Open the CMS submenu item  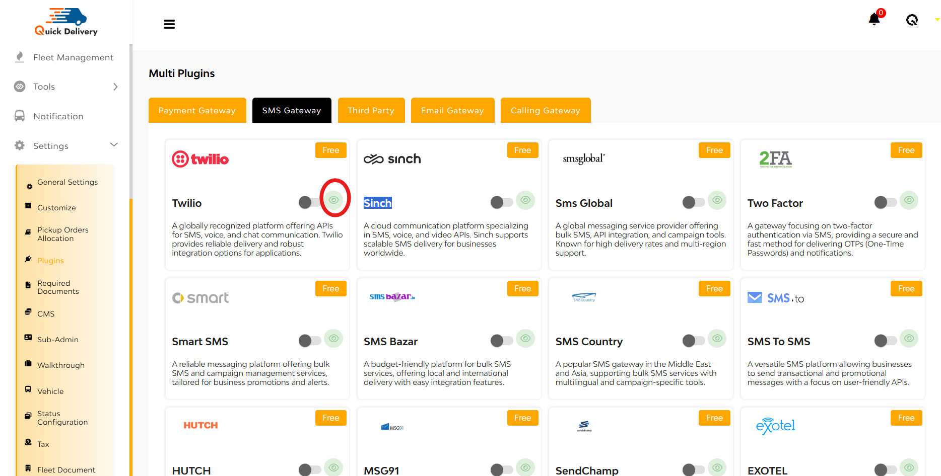[x=46, y=314]
